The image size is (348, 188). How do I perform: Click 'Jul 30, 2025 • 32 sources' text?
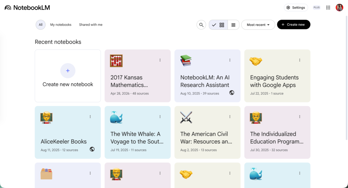(269, 150)
